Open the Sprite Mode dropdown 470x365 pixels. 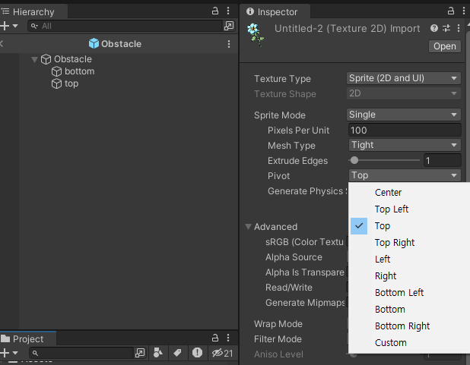(404, 115)
